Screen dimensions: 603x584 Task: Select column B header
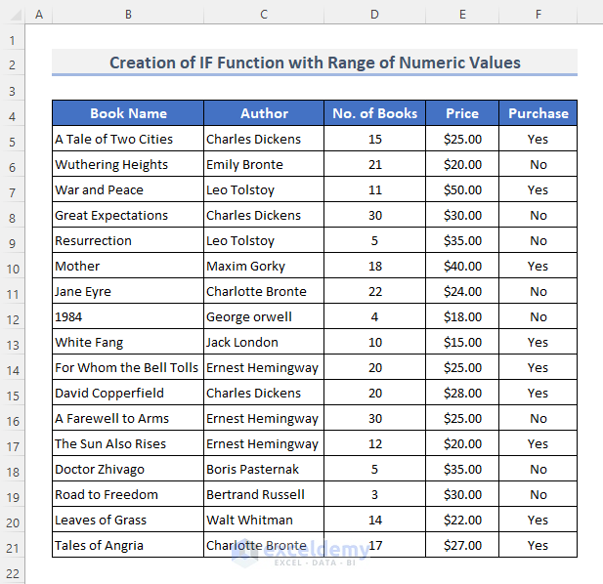(128, 15)
